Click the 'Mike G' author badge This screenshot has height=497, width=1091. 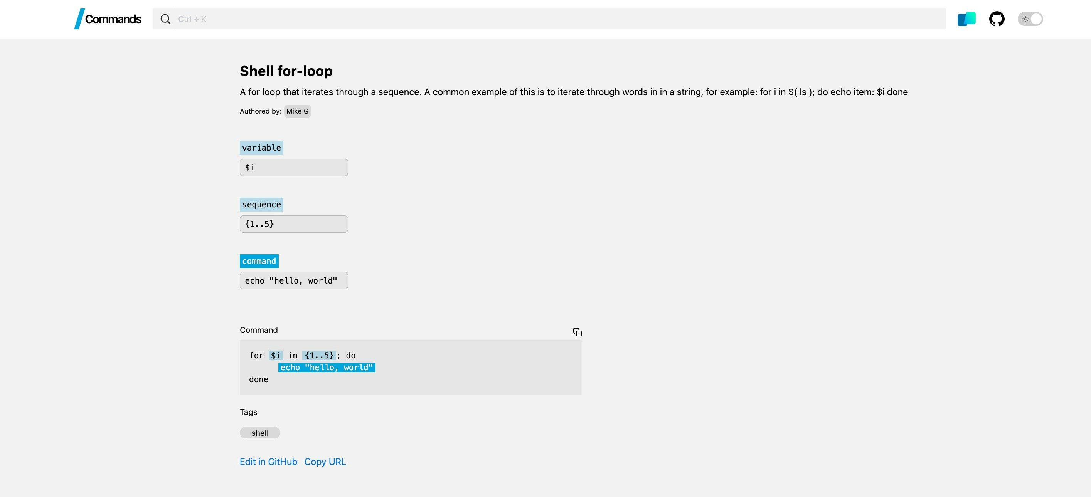click(297, 111)
